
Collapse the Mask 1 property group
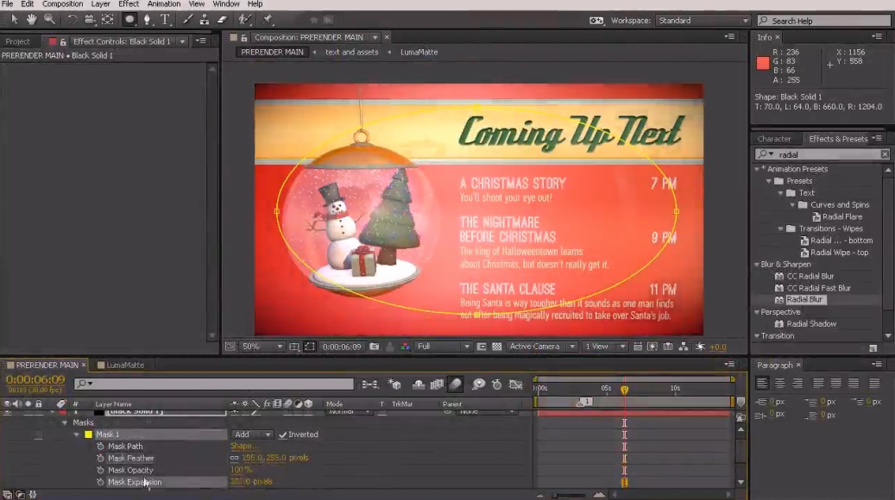click(x=77, y=435)
